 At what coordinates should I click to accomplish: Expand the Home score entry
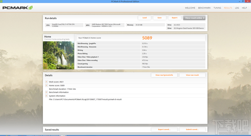click(46, 85)
